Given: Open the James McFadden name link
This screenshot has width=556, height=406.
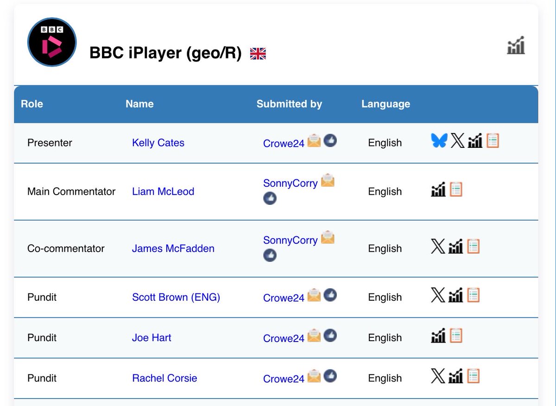Looking at the screenshot, I should [x=173, y=248].
